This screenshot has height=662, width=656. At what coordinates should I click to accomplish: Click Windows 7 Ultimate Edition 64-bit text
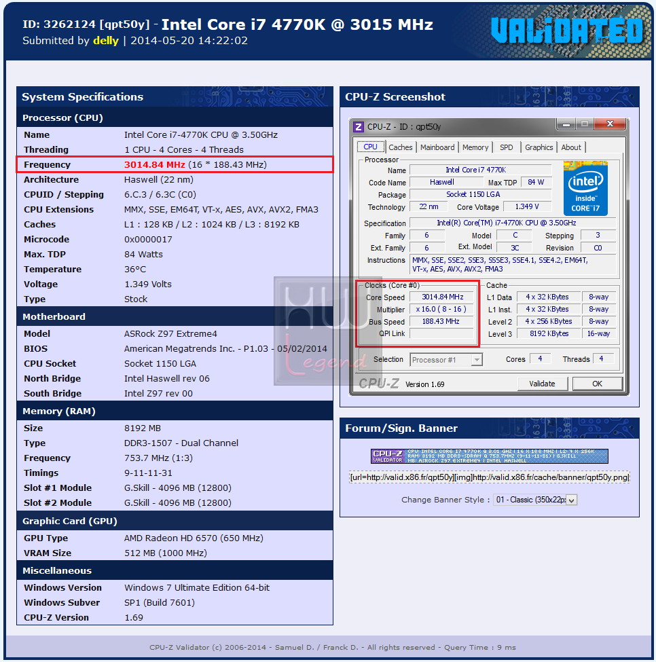[197, 588]
